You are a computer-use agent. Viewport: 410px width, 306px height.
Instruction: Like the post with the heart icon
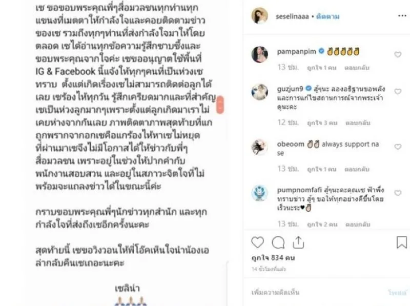click(258, 242)
